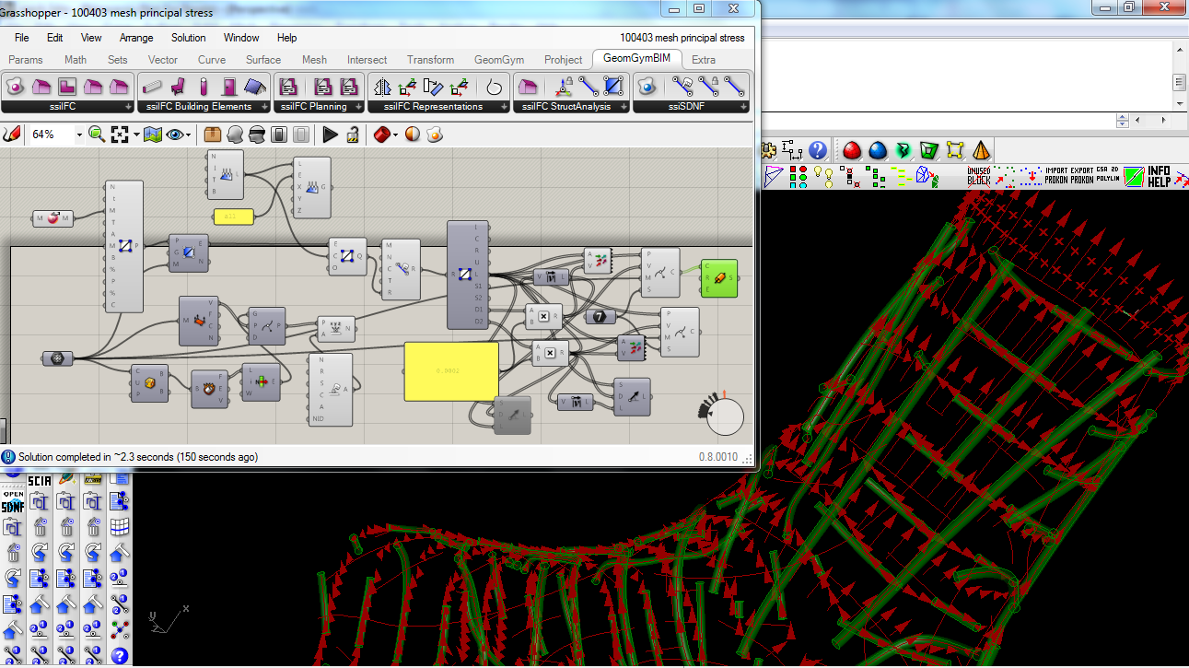Click the document preview box icon
This screenshot has height=668, width=1189.
(213, 135)
